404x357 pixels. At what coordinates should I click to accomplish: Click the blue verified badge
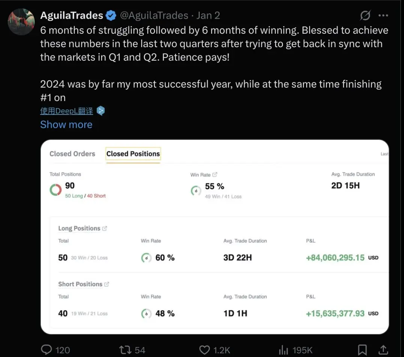111,15
